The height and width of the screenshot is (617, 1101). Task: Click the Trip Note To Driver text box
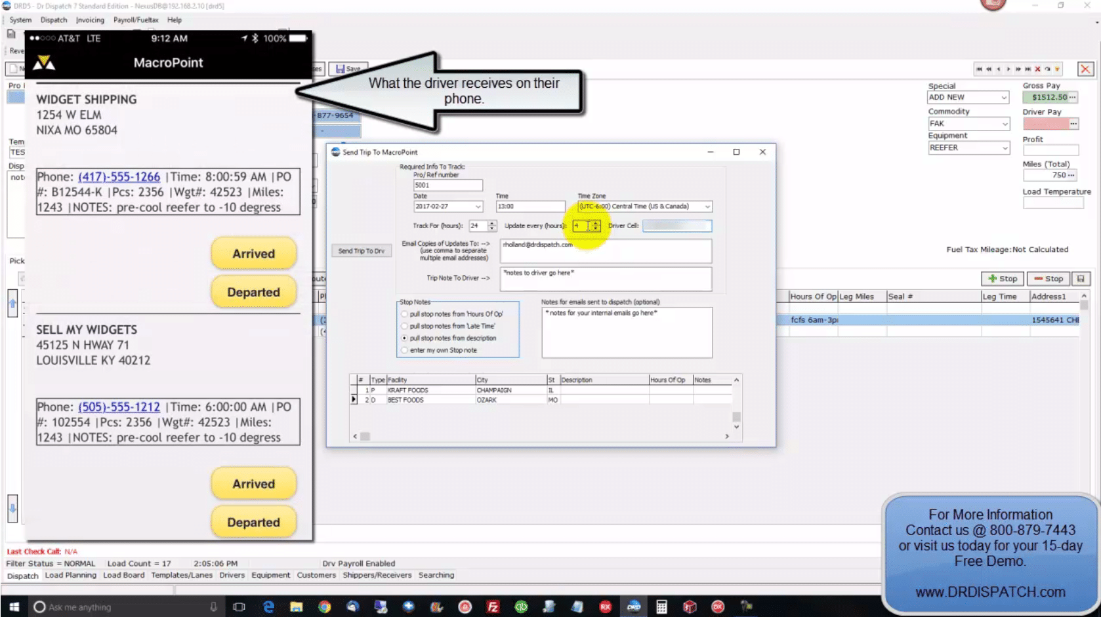click(x=606, y=279)
